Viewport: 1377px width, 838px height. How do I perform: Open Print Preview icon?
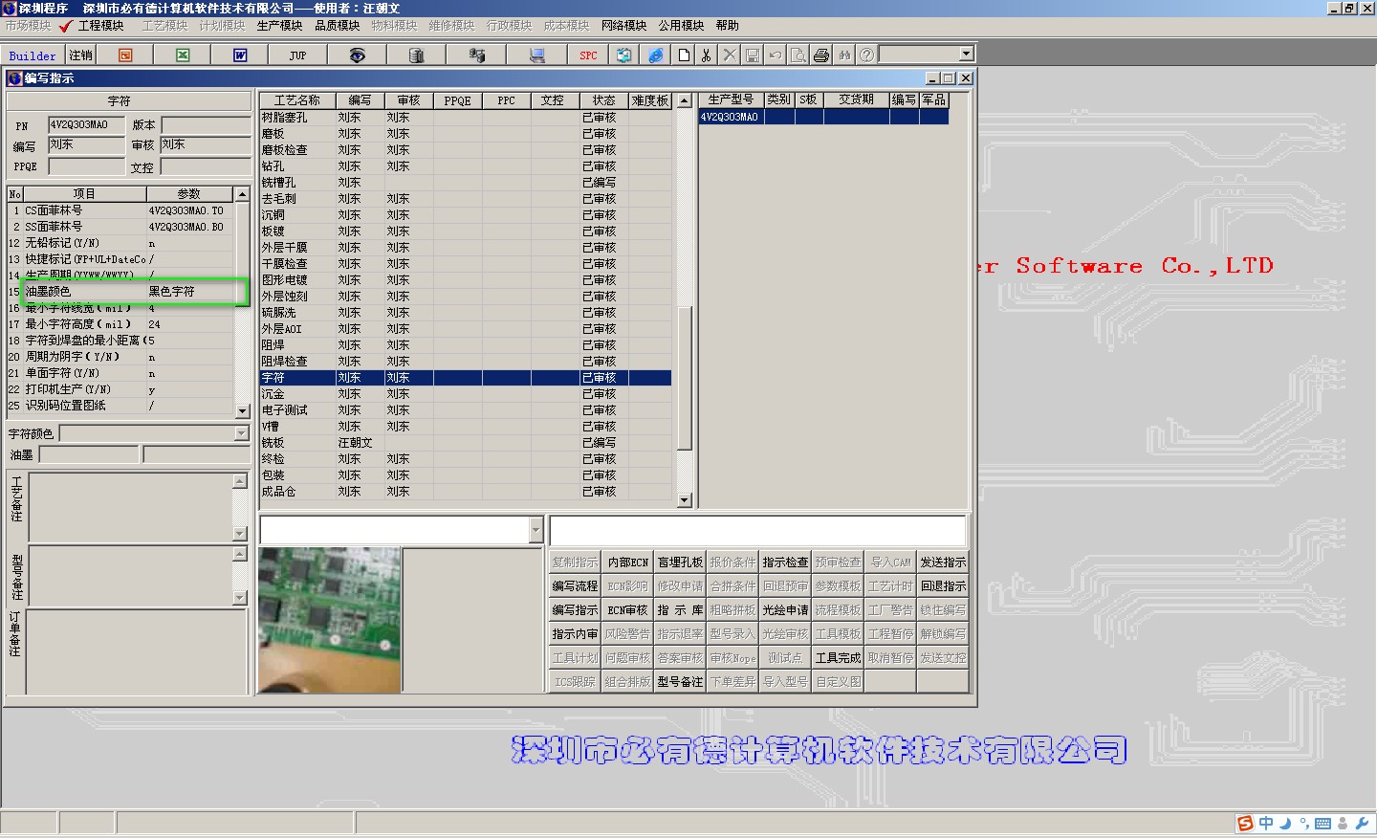tap(798, 55)
